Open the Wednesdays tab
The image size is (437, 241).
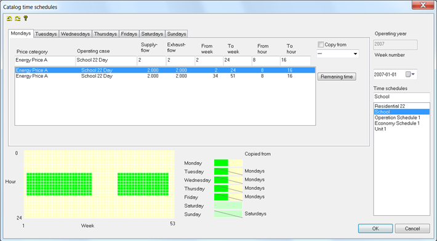75,34
